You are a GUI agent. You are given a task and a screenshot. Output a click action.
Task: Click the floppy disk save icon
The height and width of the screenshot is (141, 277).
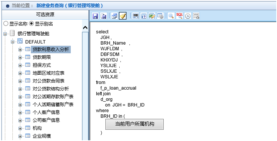pyautogui.click(x=95, y=16)
